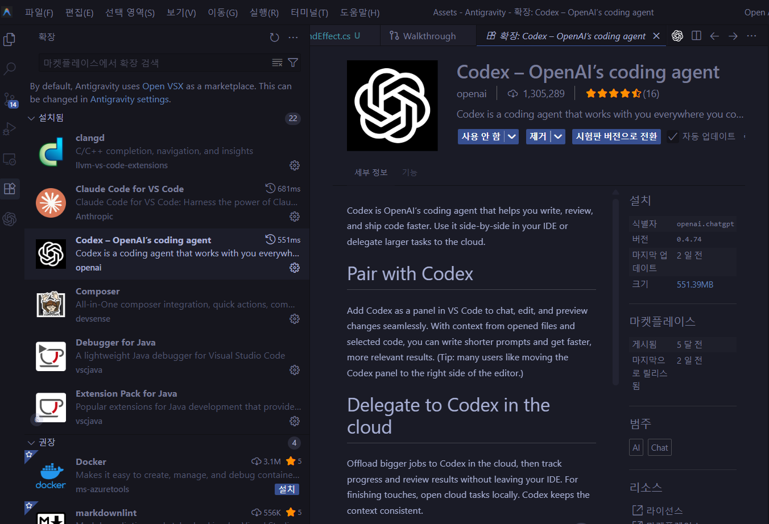Image resolution: width=769 pixels, height=524 pixels.
Task: Open Source Control with 14 badge
Action: pos(10,100)
